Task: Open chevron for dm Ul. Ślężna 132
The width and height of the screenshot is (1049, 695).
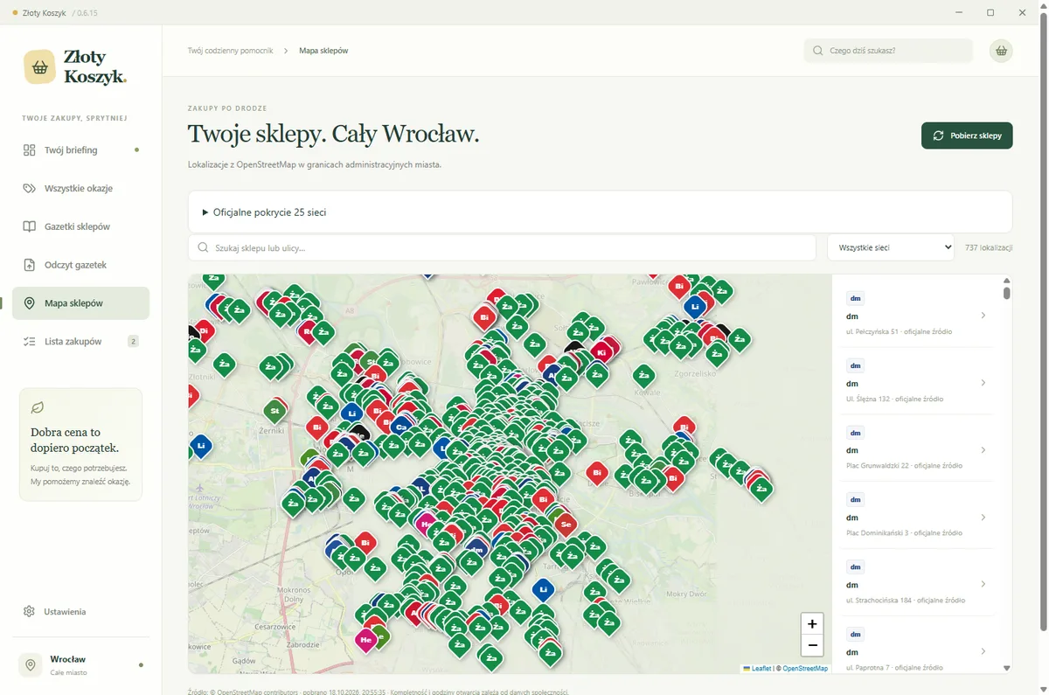Action: click(x=983, y=383)
